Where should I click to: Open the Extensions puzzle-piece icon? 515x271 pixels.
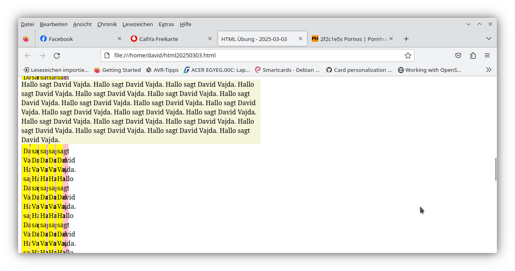tap(473, 55)
